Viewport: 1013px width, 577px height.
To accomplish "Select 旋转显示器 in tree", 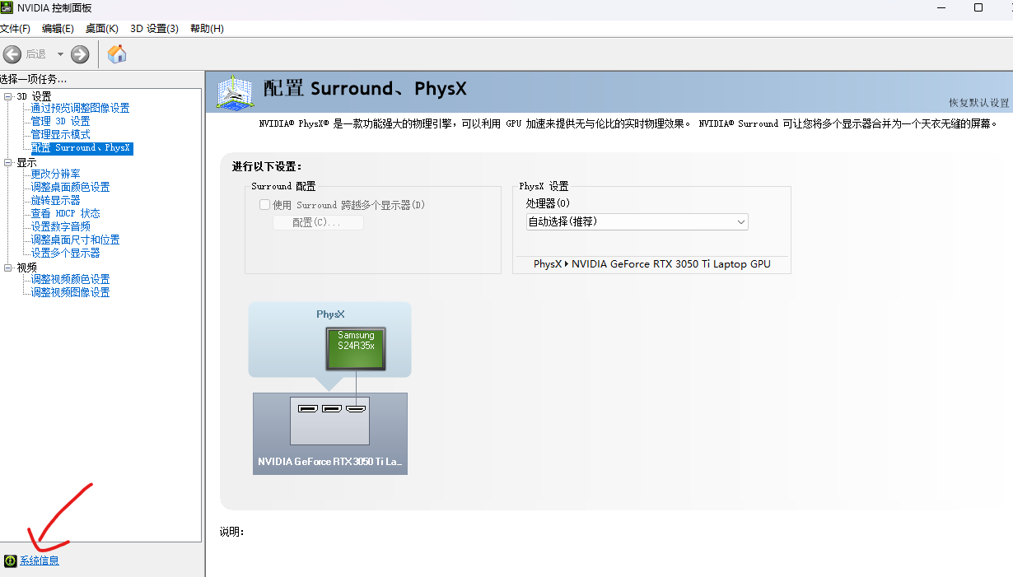I will tap(55, 200).
